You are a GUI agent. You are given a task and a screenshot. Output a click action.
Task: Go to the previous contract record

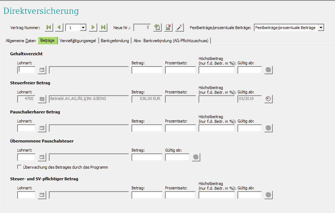coord(59,27)
